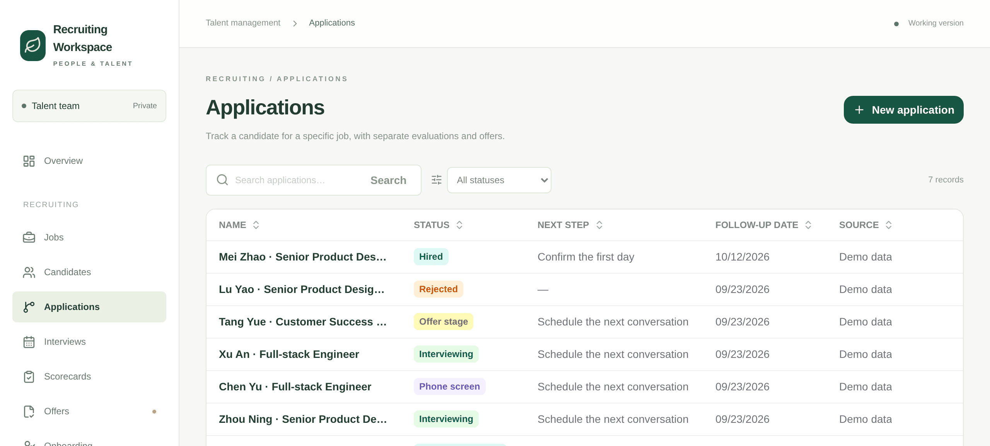The image size is (990, 446).
Task: Click the Private label on Talent team
Action: (145, 106)
